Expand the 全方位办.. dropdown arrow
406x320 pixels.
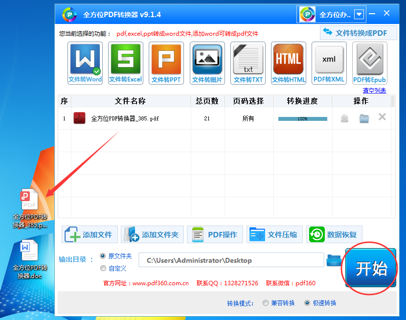pyautogui.click(x=359, y=14)
